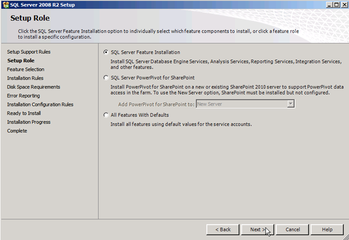Click the Complete step in sidebar
This screenshot has width=349, height=240.
click(17, 131)
